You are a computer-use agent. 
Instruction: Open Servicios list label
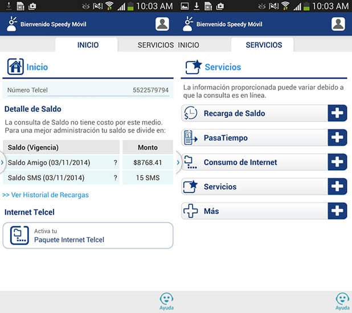pos(220,187)
